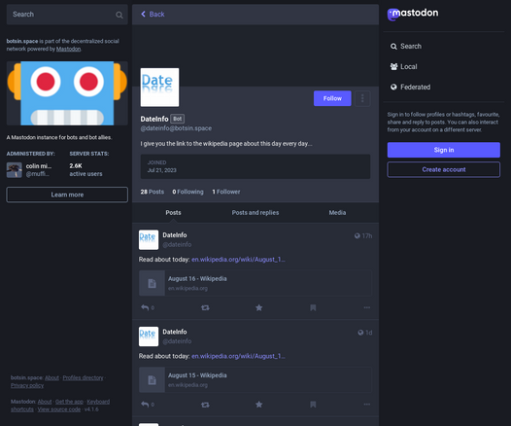Sign in with the purple button
Viewport: 511px width, 426px height.
point(444,150)
